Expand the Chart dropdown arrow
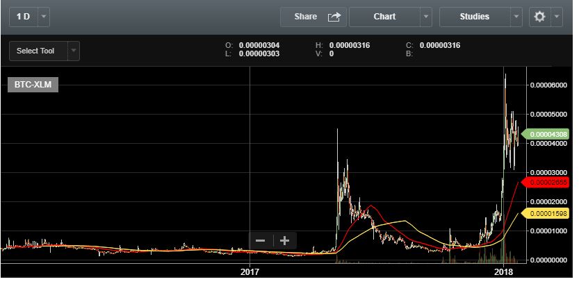The width and height of the screenshot is (579, 284). (x=426, y=17)
